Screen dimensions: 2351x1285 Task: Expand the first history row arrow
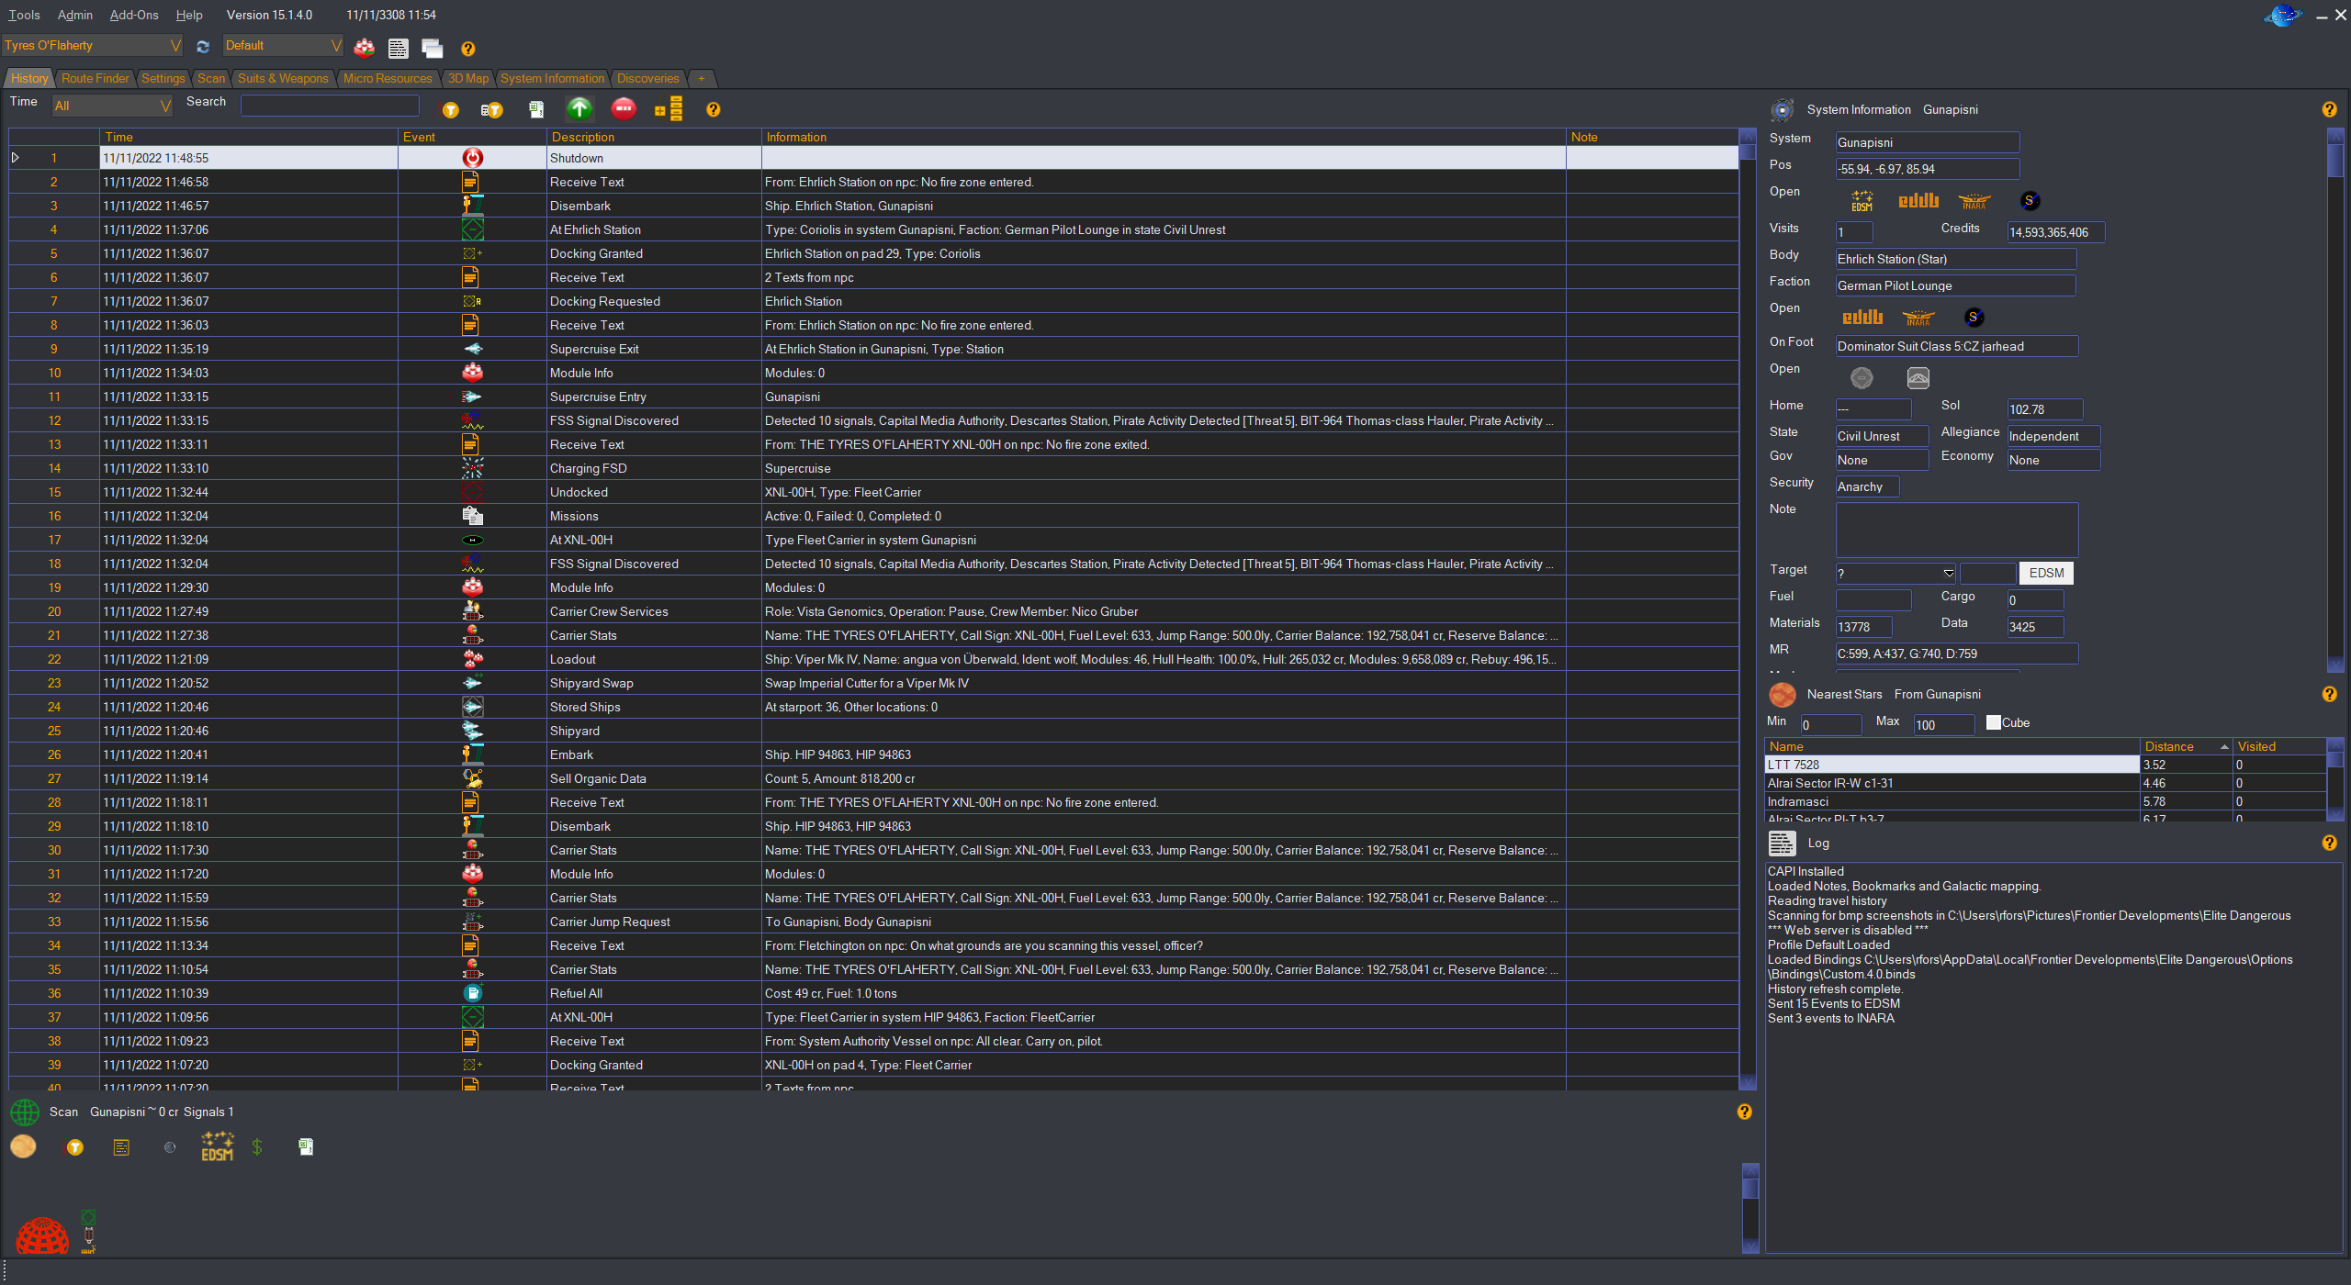pyautogui.click(x=16, y=158)
